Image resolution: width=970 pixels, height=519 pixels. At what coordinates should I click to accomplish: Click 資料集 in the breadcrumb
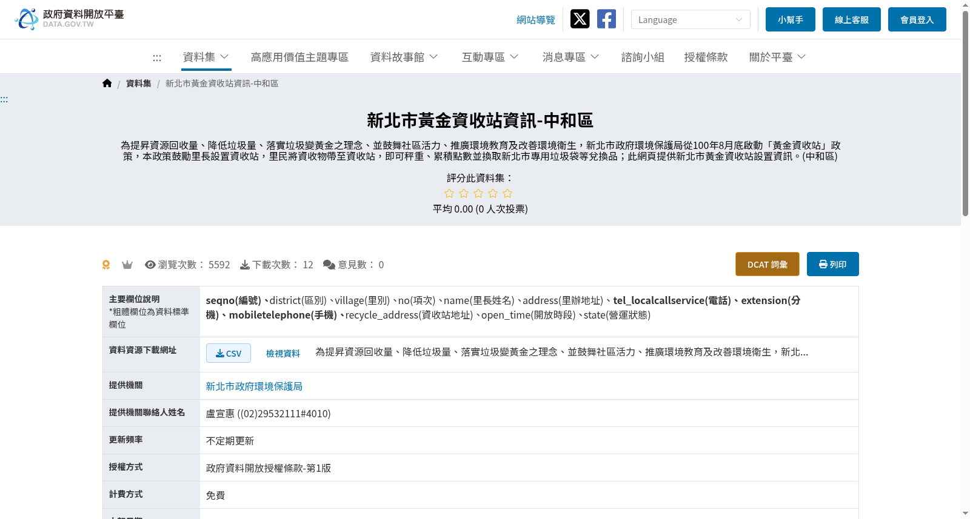(x=139, y=84)
